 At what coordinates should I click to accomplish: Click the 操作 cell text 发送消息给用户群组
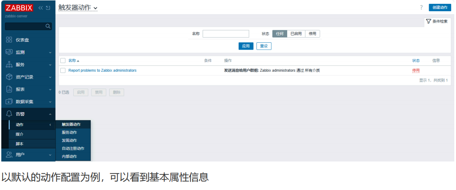pyautogui.click(x=241, y=70)
